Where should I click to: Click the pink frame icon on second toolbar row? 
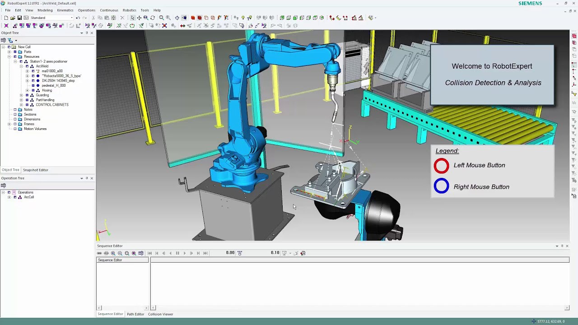coord(6,25)
